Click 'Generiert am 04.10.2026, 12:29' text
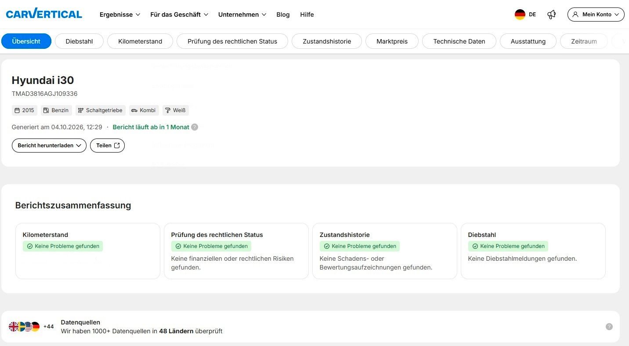Screen dimensions: 629x346 click(57, 127)
